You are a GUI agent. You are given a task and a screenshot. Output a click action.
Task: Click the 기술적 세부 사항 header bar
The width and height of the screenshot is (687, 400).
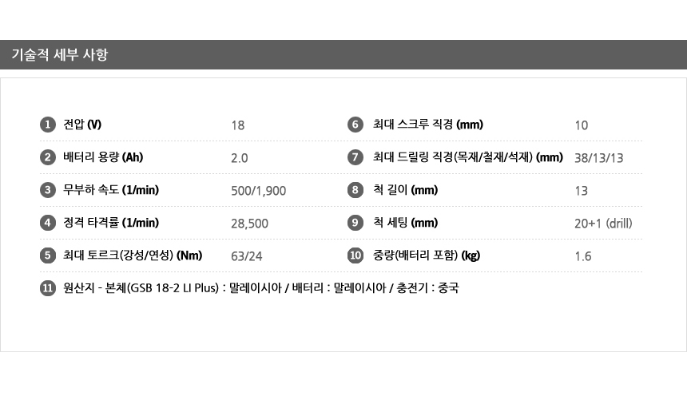click(x=343, y=55)
